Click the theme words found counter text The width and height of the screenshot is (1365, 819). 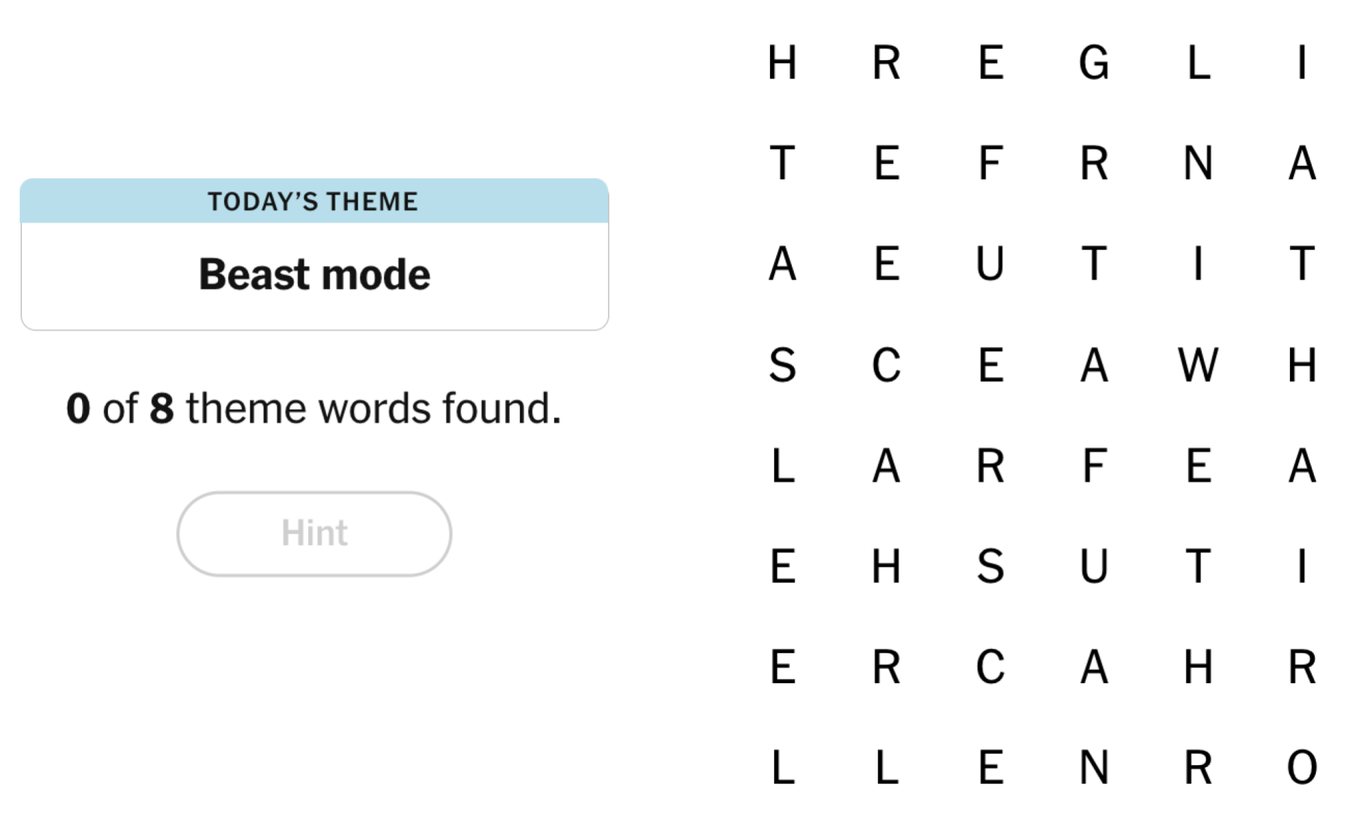314,408
